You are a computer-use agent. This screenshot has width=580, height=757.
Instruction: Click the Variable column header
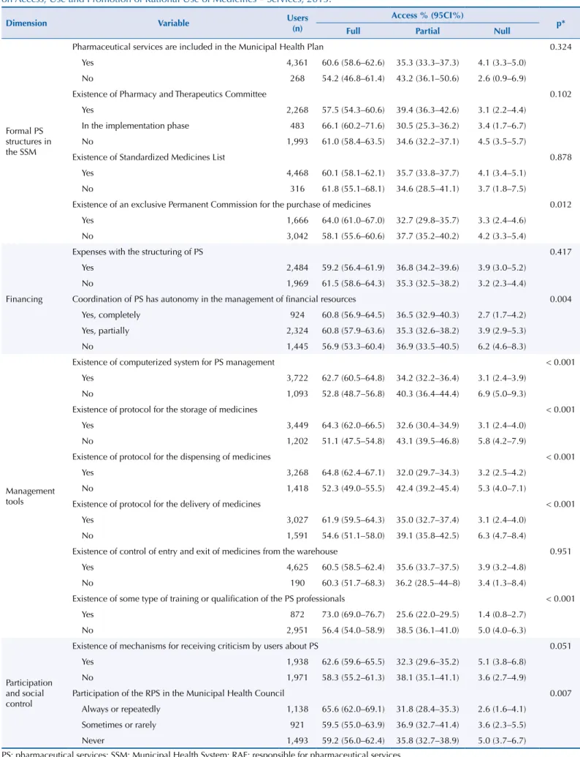click(174, 23)
